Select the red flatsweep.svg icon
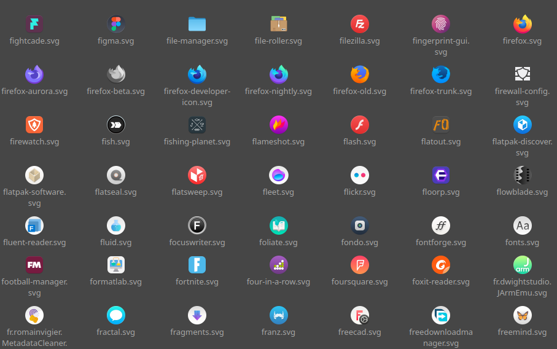The width and height of the screenshot is (557, 349). [197, 175]
